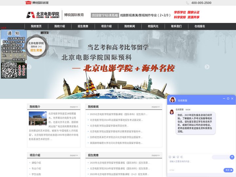Click the 通知 notice panel image
The width and height of the screenshot is (236, 177).
click(14, 54)
